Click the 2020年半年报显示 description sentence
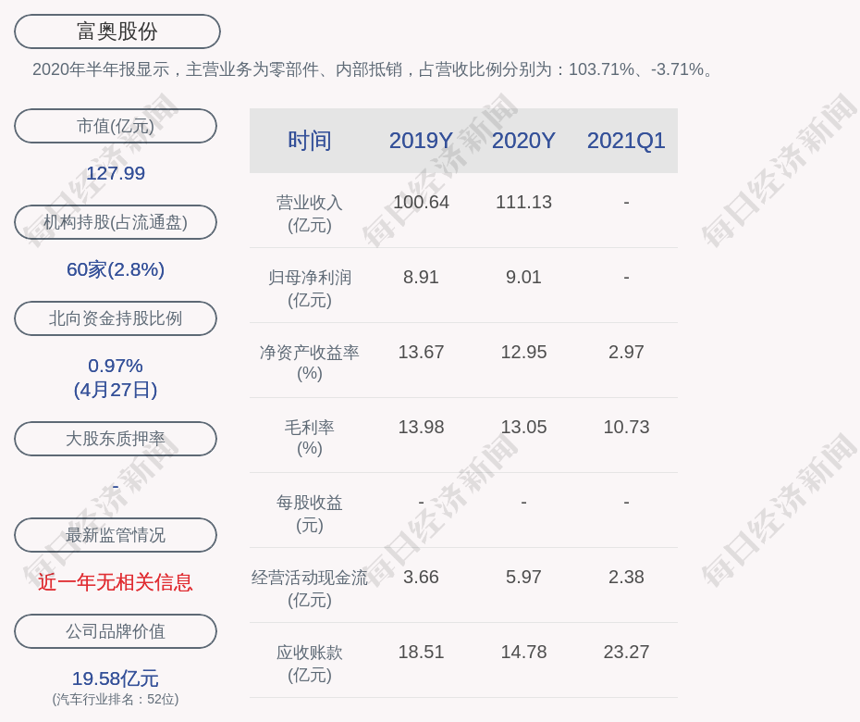This screenshot has height=722, width=860. pos(375,69)
